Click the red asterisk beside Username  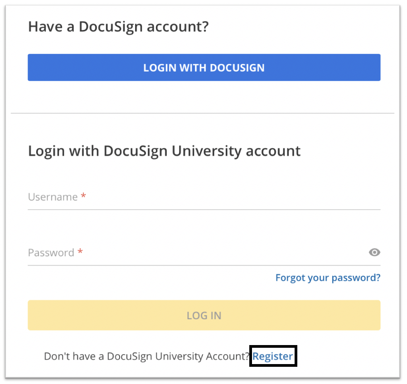tap(83, 197)
